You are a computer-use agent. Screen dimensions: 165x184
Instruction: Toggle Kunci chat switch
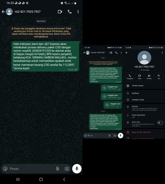[x=160, y=123]
